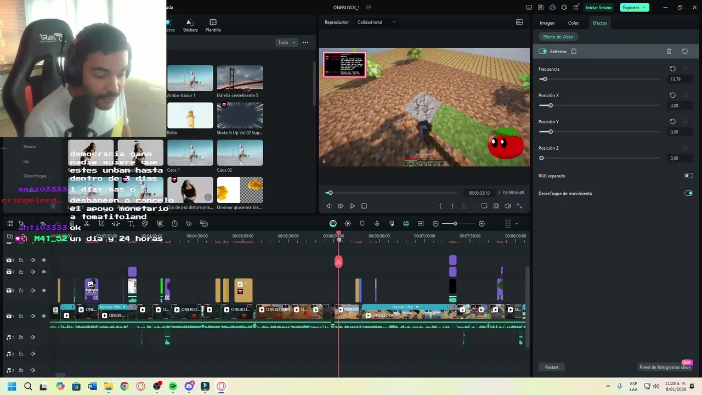Switch to the Color tab

click(x=574, y=23)
